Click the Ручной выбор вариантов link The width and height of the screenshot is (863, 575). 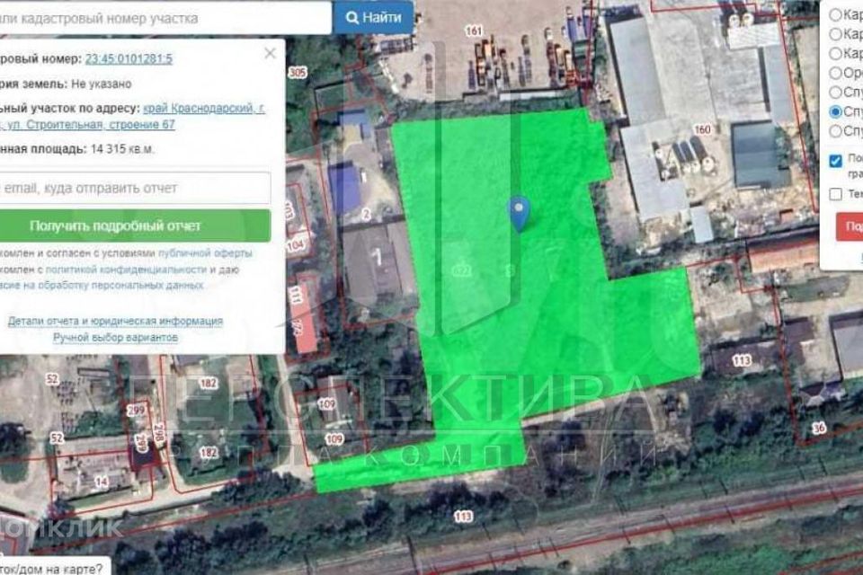(x=115, y=337)
